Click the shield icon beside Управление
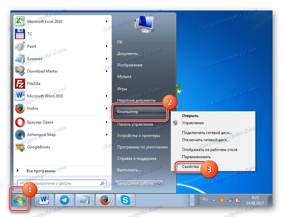283x217 pixels. coord(175,123)
